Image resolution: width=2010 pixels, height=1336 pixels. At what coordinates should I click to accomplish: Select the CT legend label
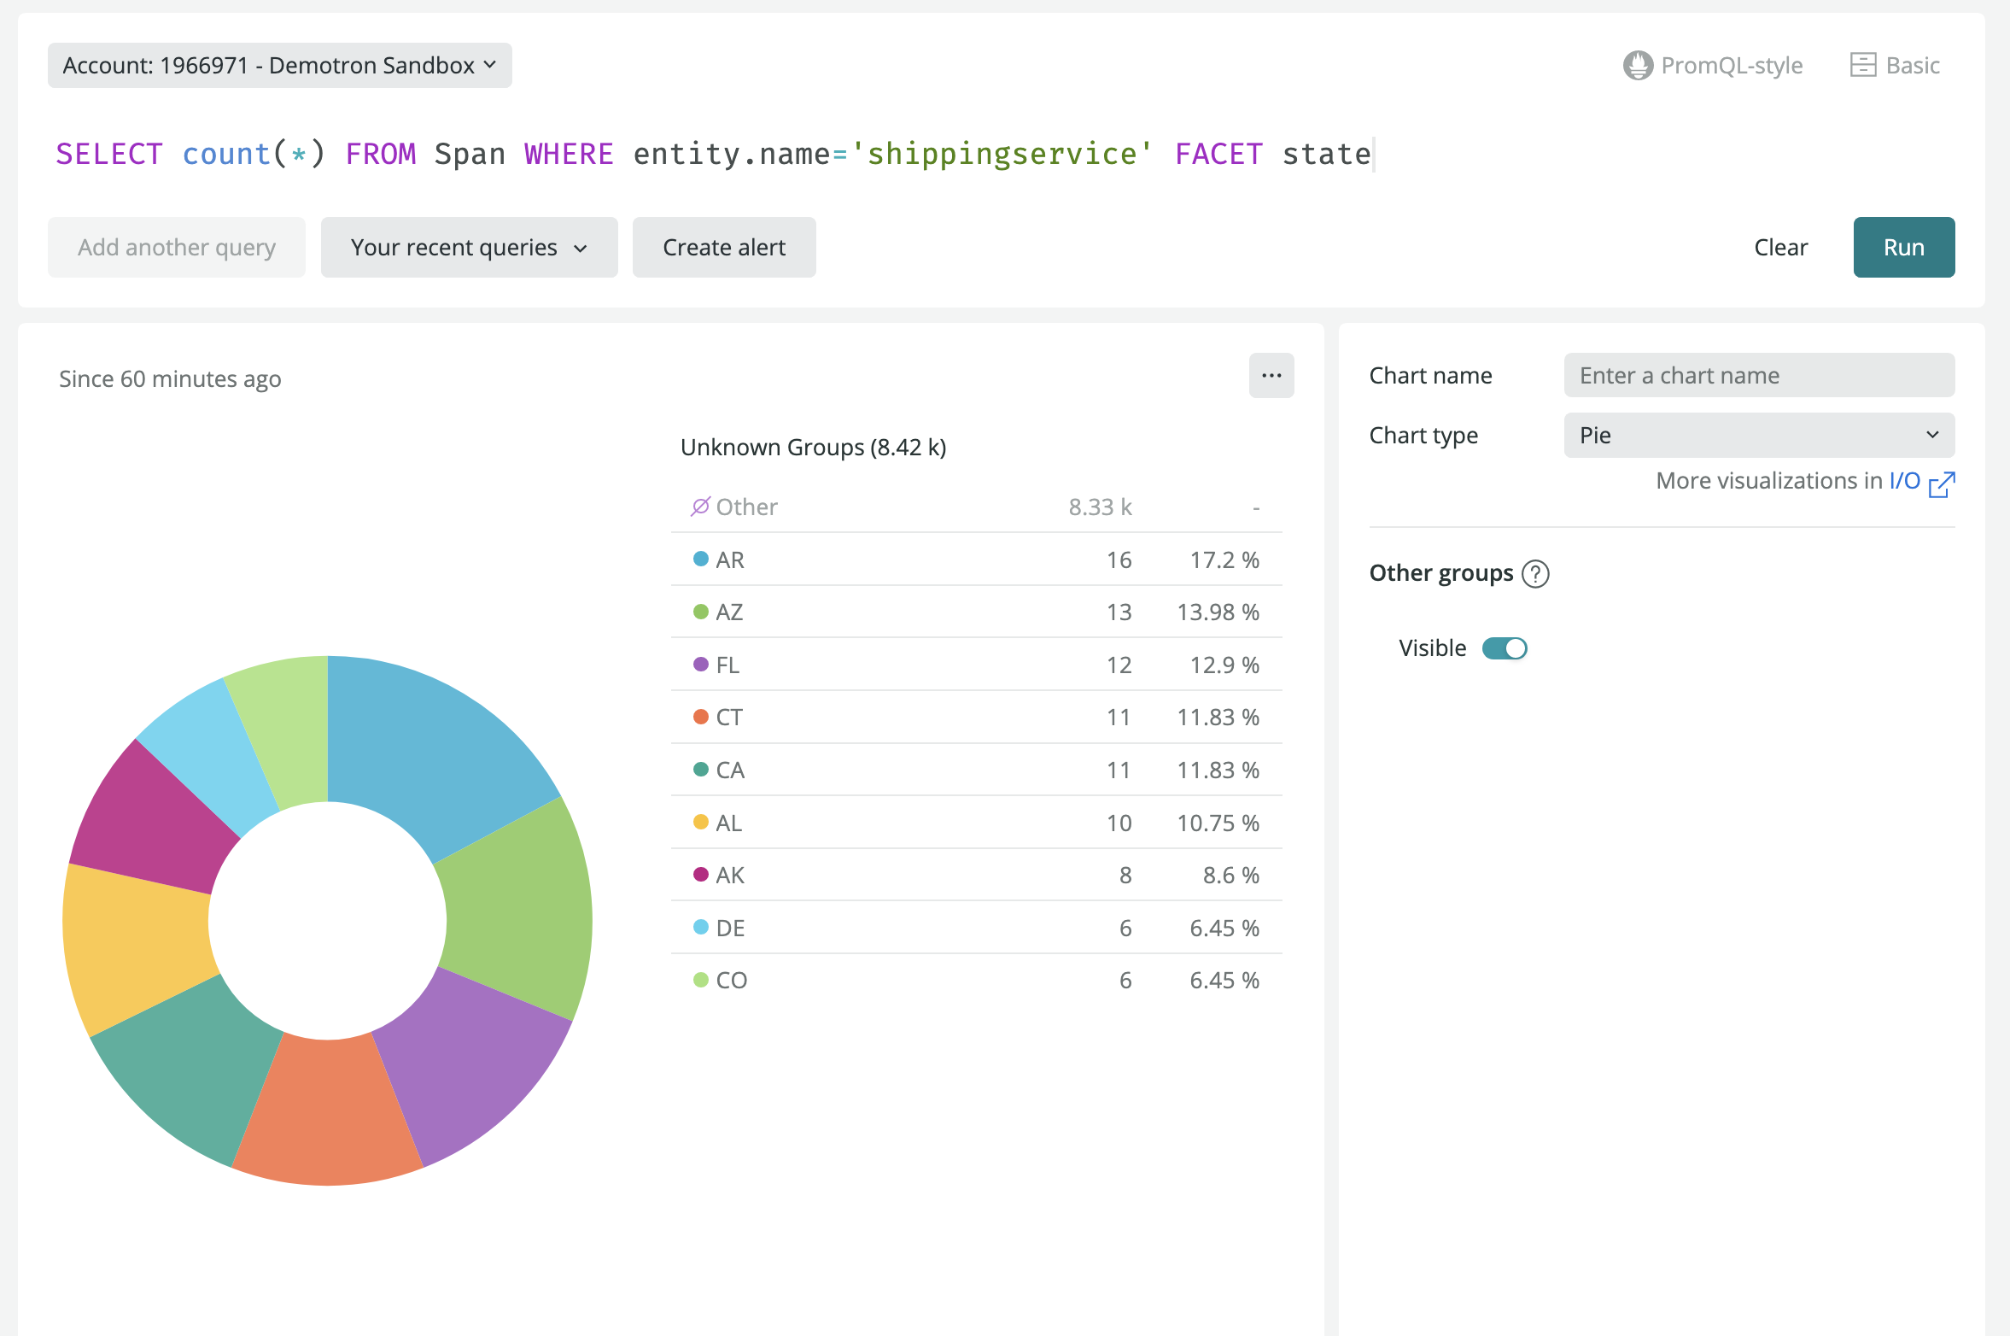[729, 717]
